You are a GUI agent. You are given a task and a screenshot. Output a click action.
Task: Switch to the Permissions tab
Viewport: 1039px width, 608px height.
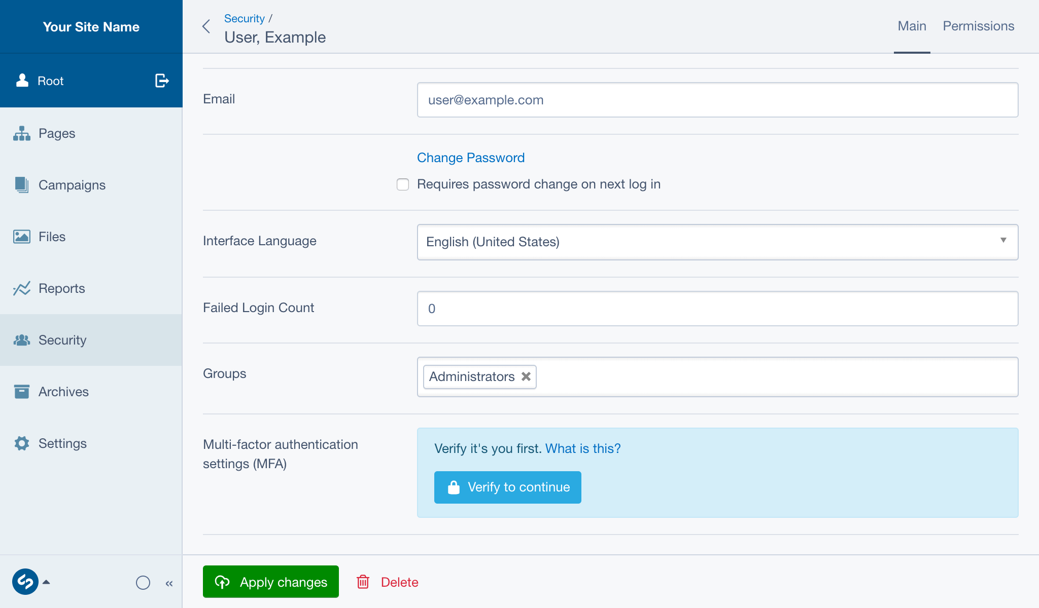click(x=978, y=25)
